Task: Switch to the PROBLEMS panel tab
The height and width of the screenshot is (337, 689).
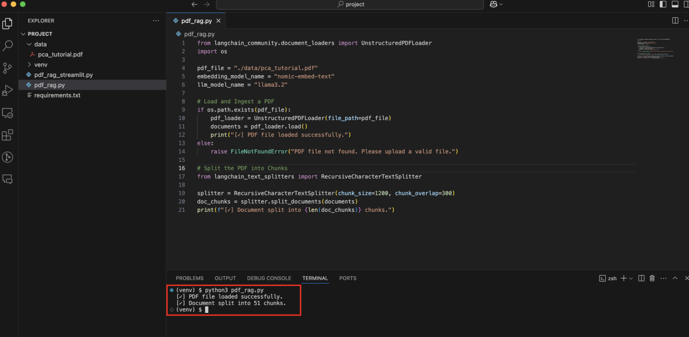Action: (189, 278)
